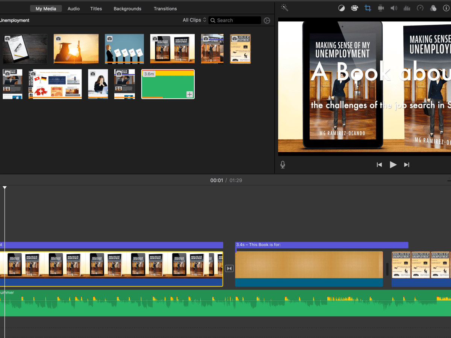The image size is (451, 338).
Task: Open color correction palette tool
Action: coord(354,8)
